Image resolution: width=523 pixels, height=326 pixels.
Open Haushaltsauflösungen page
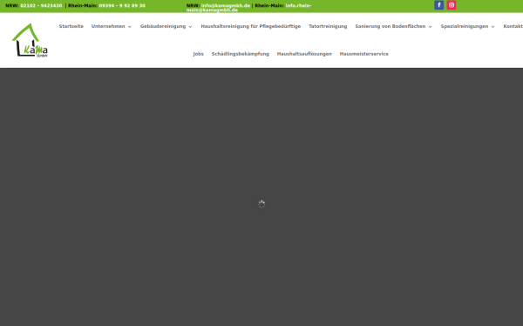(x=304, y=54)
